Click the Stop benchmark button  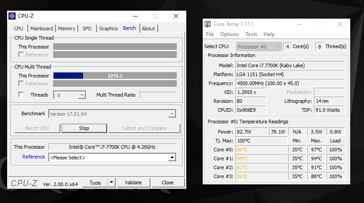pyautogui.click(x=84, y=128)
